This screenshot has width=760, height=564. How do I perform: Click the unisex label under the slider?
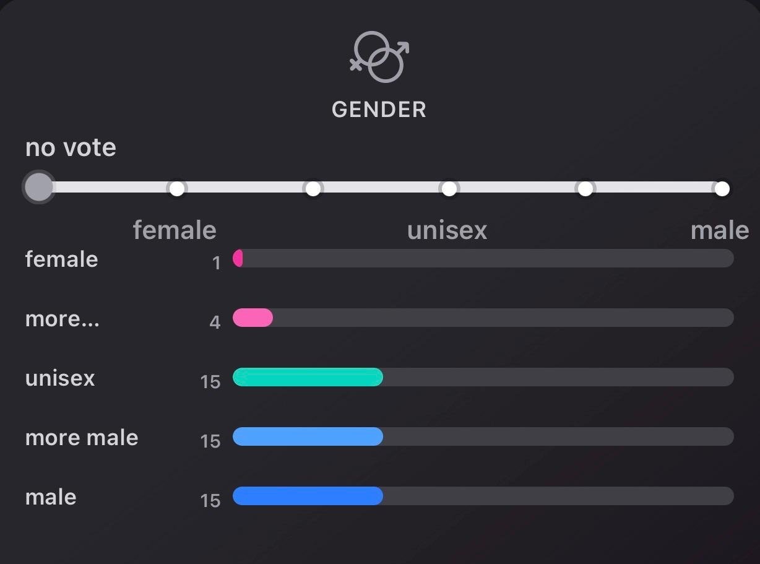tap(447, 230)
